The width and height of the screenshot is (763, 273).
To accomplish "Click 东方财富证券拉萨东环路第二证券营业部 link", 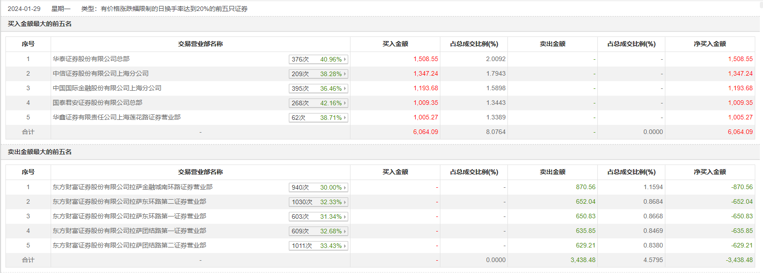I will (x=129, y=201).
